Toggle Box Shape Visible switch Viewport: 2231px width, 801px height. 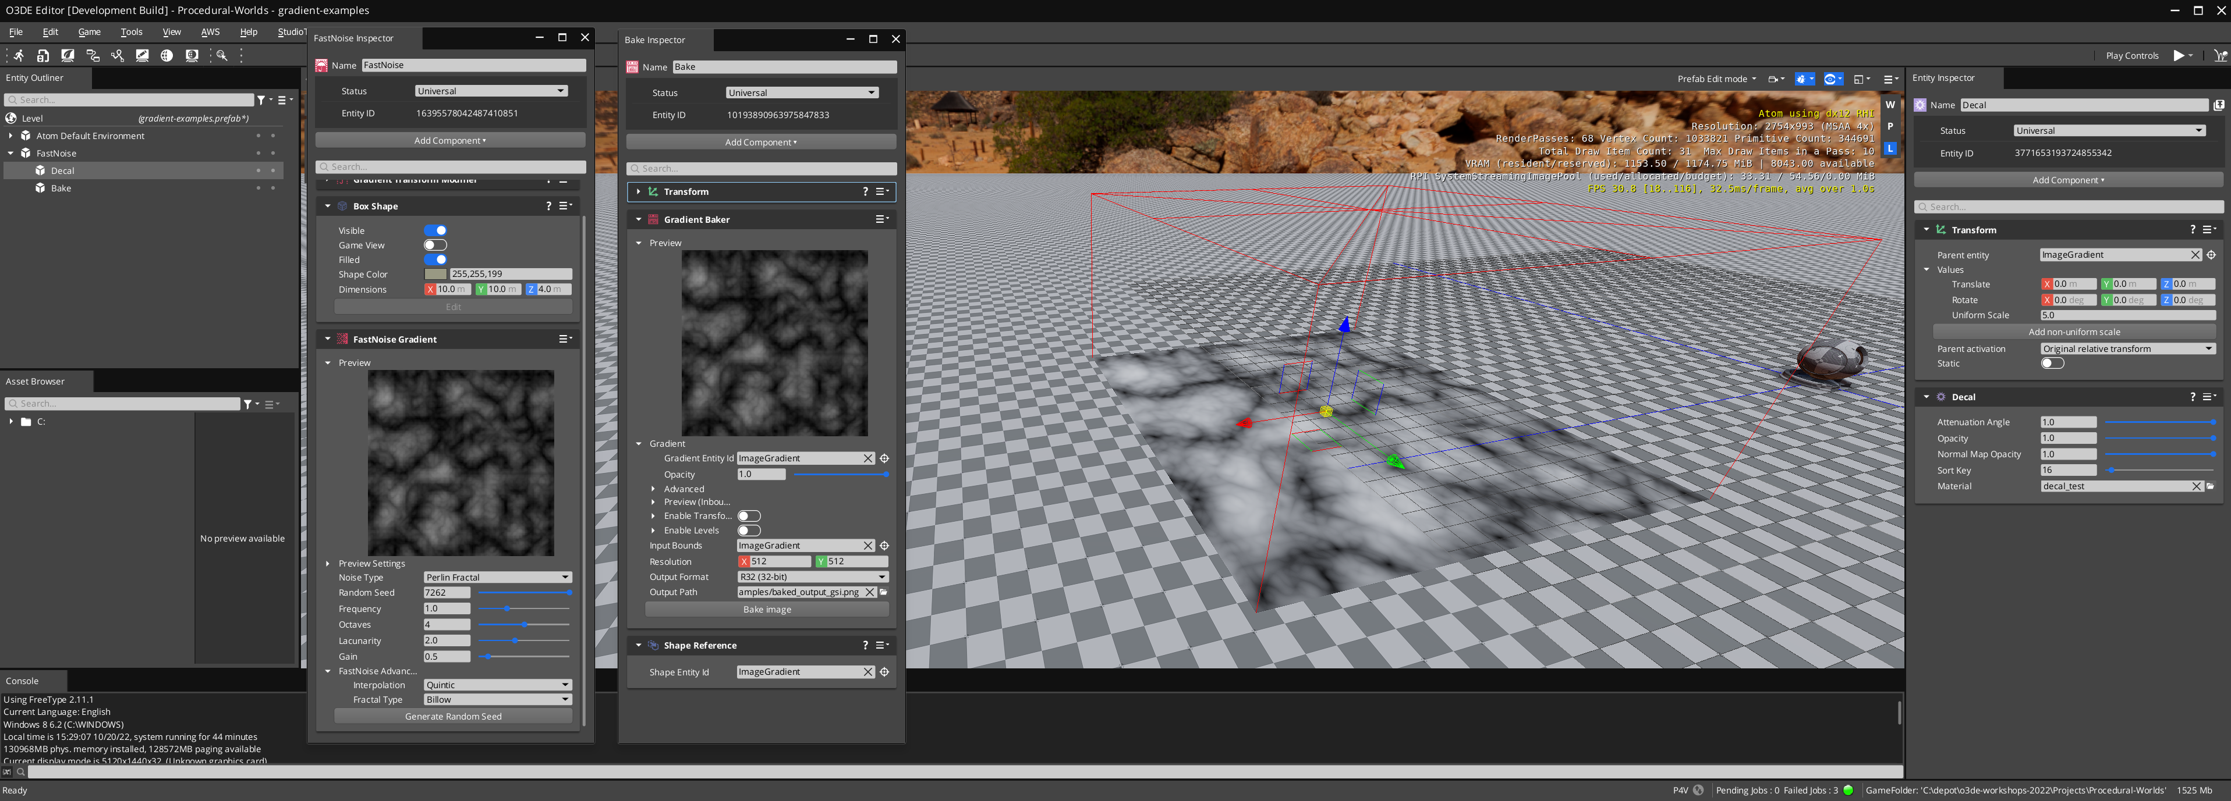(435, 230)
